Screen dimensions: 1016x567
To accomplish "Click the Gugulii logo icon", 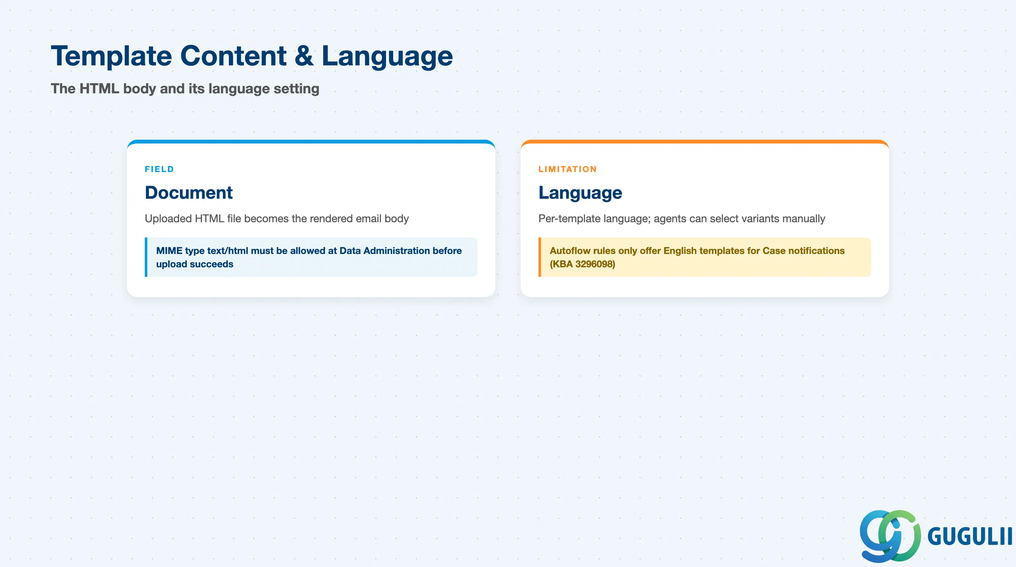I will (x=890, y=536).
